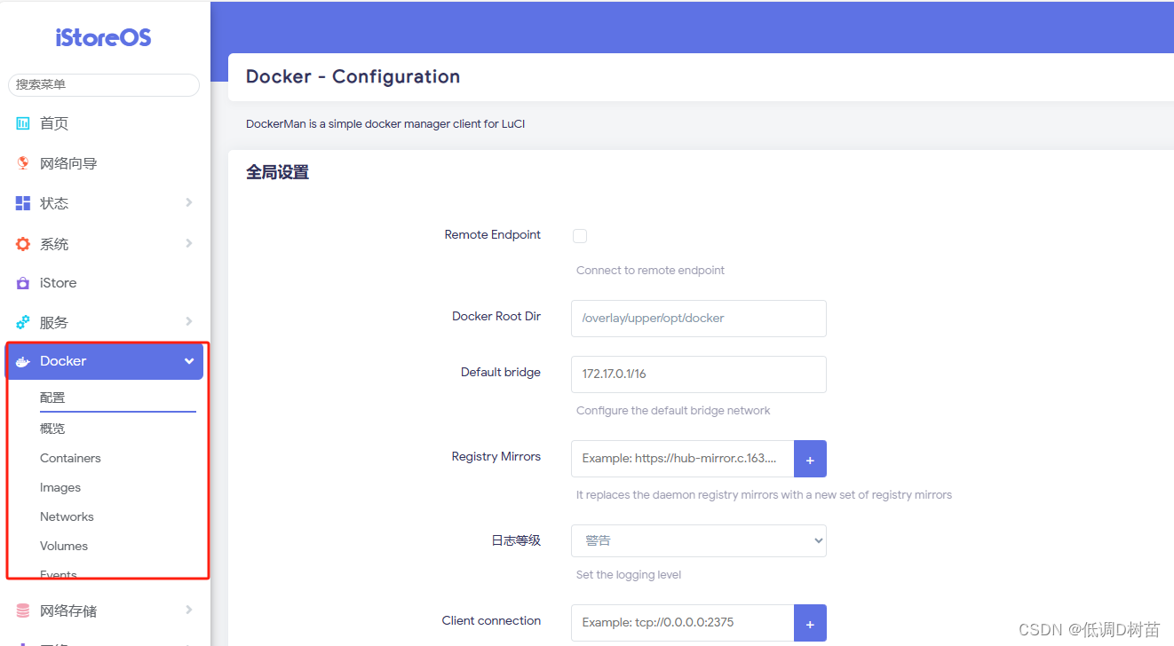Screen dimensions: 1174x646
Task: Open iStore shopping bag icon
Action: pos(23,283)
